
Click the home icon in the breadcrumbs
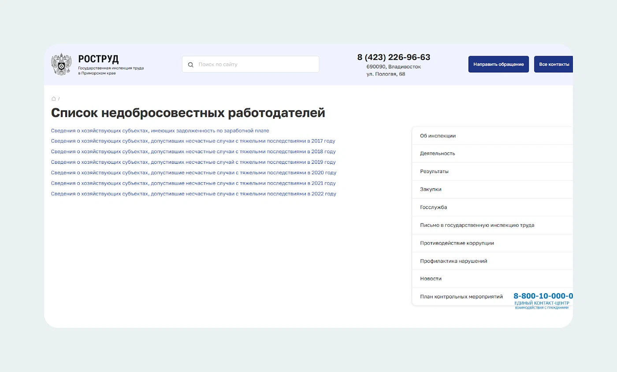[x=53, y=99]
